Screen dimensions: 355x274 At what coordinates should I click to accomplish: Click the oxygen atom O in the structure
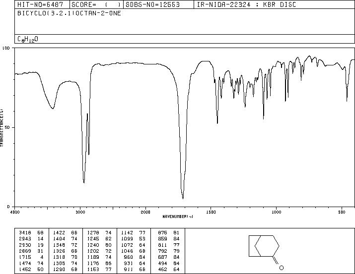coord(282,268)
